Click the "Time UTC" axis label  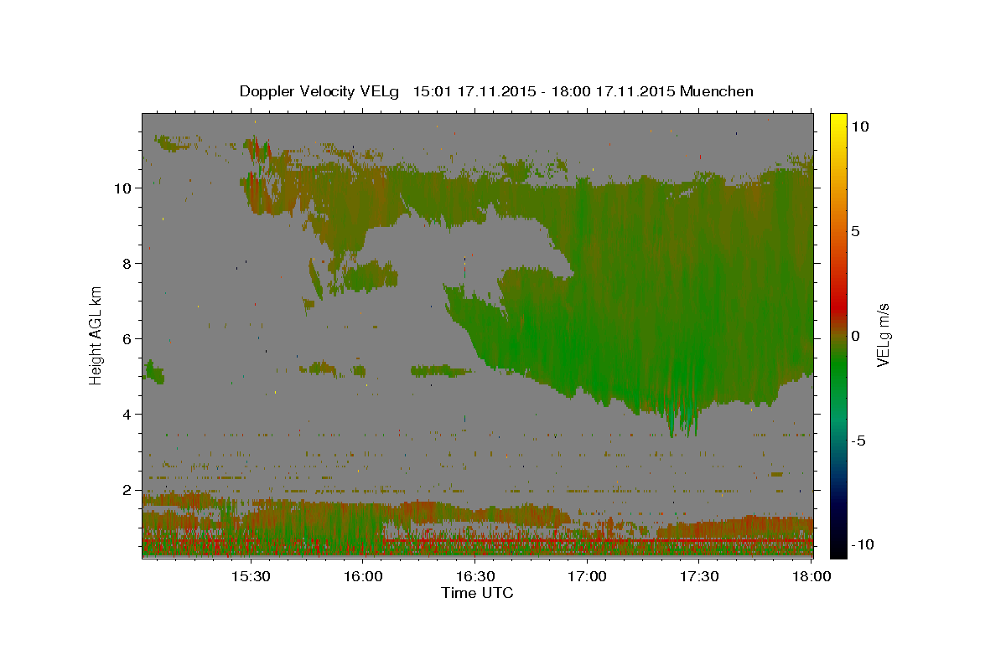(x=477, y=593)
